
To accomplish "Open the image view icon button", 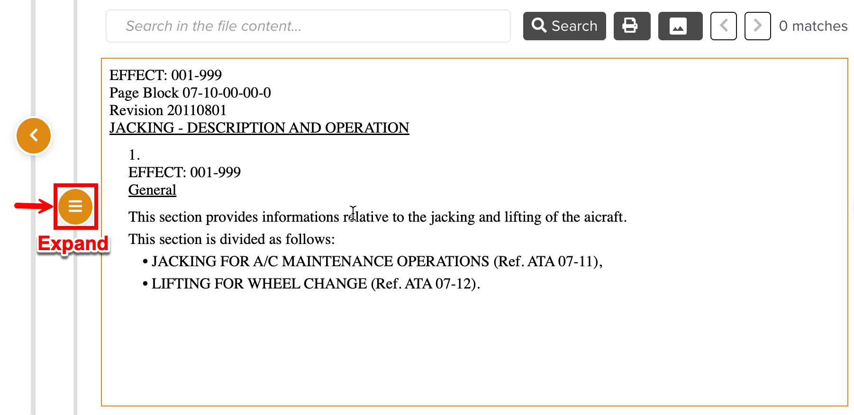I will click(680, 26).
